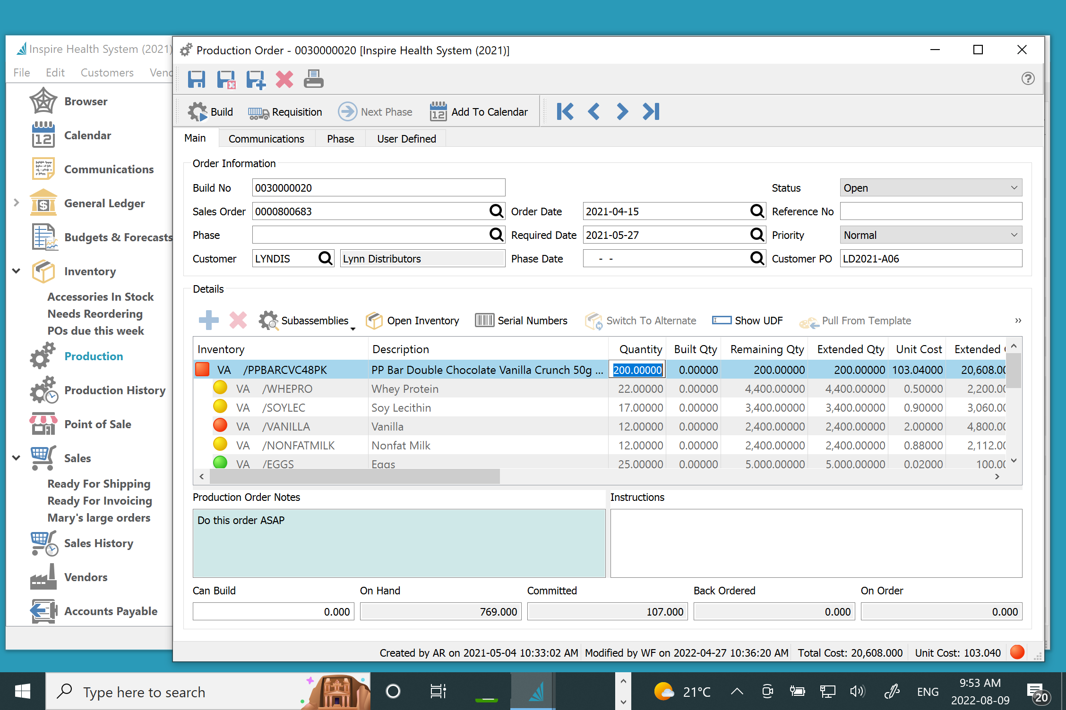Open Inventory for the selected item

tap(412, 321)
